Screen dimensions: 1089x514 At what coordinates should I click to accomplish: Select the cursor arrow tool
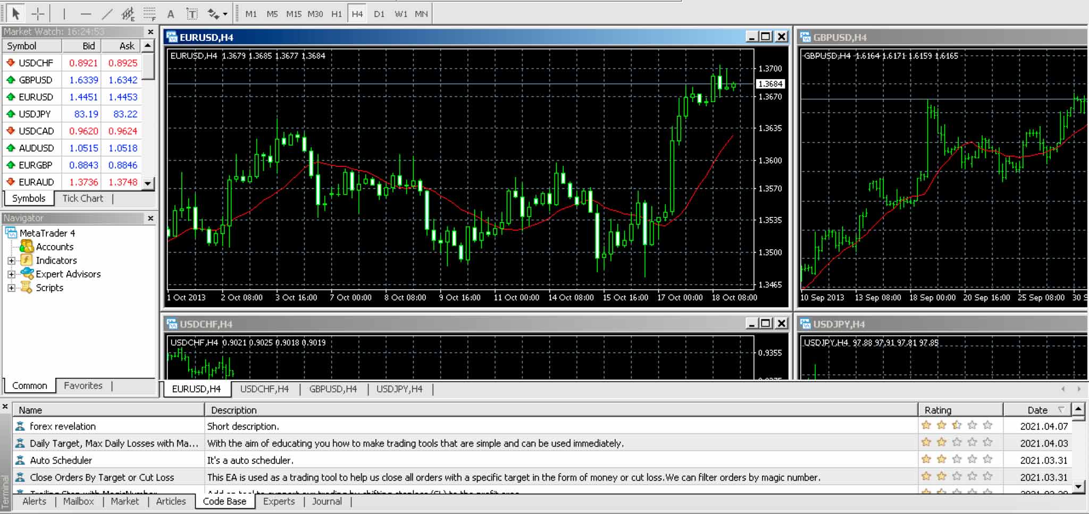point(15,13)
